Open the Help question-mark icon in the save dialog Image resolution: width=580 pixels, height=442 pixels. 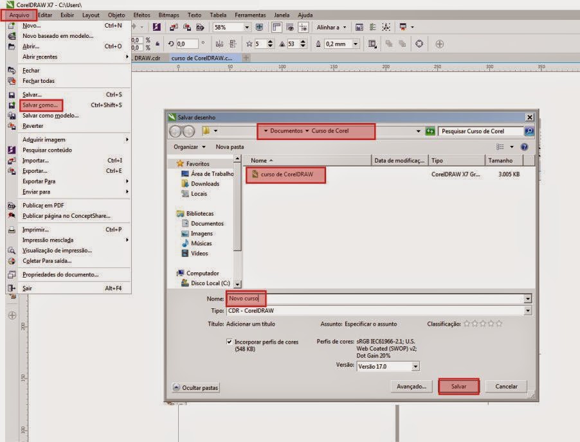[525, 147]
